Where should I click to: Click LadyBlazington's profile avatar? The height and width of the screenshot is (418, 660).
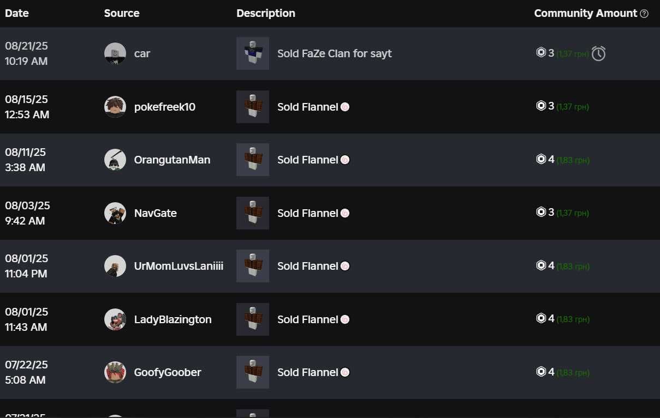[x=115, y=319]
